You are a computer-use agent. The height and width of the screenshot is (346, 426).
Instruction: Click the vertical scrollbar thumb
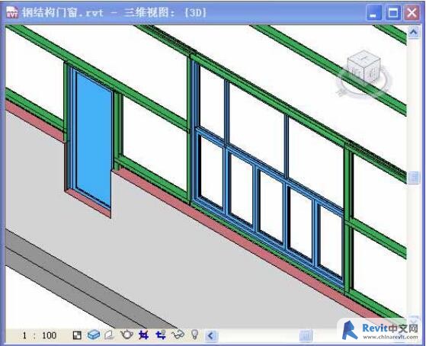tap(414, 178)
